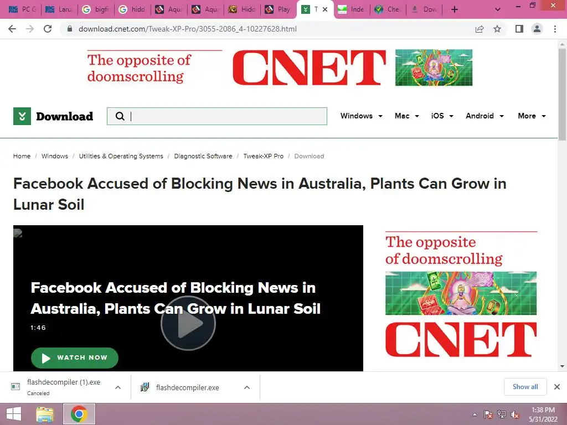The height and width of the screenshot is (425, 567).
Task: Switch to the Laru tab
Action: click(59, 9)
